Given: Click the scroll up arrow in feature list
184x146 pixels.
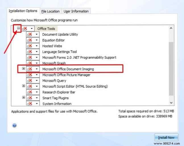Looking at the screenshot, I should coord(171,28).
